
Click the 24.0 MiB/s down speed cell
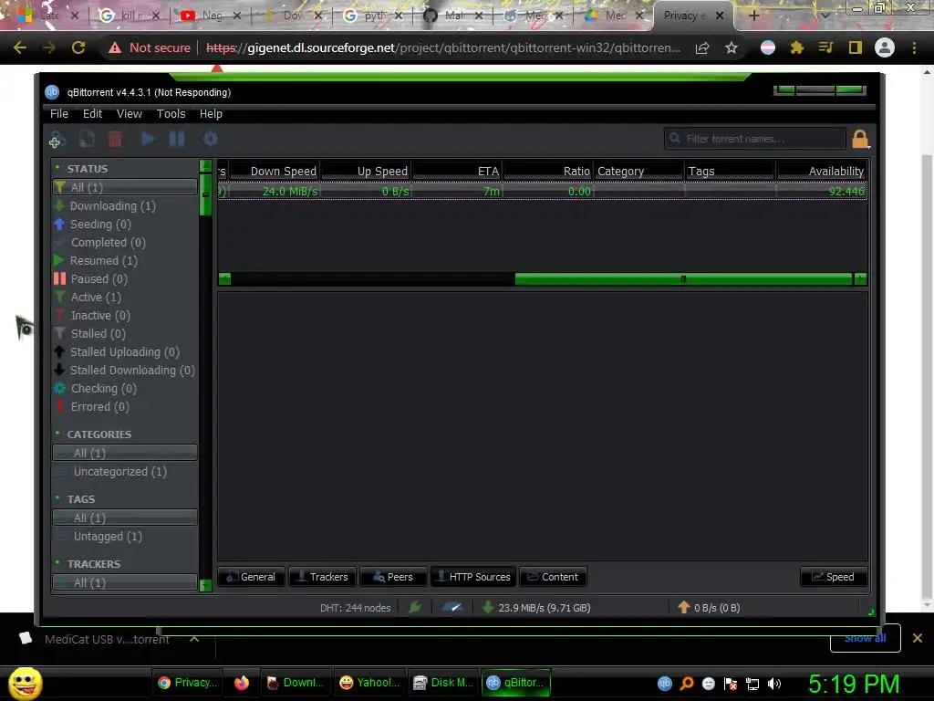click(275, 192)
